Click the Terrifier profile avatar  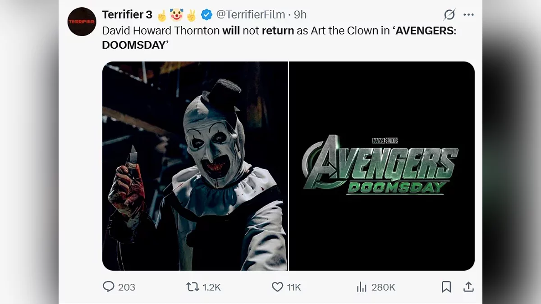(82, 22)
